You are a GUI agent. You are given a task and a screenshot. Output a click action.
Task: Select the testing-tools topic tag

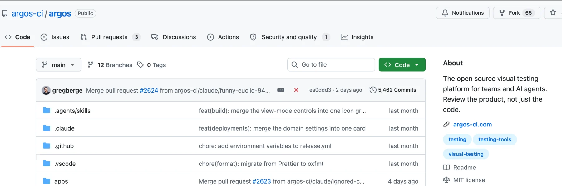pyautogui.click(x=495, y=140)
